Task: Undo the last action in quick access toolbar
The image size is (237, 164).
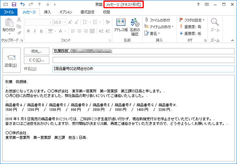Action: tap(23, 4)
